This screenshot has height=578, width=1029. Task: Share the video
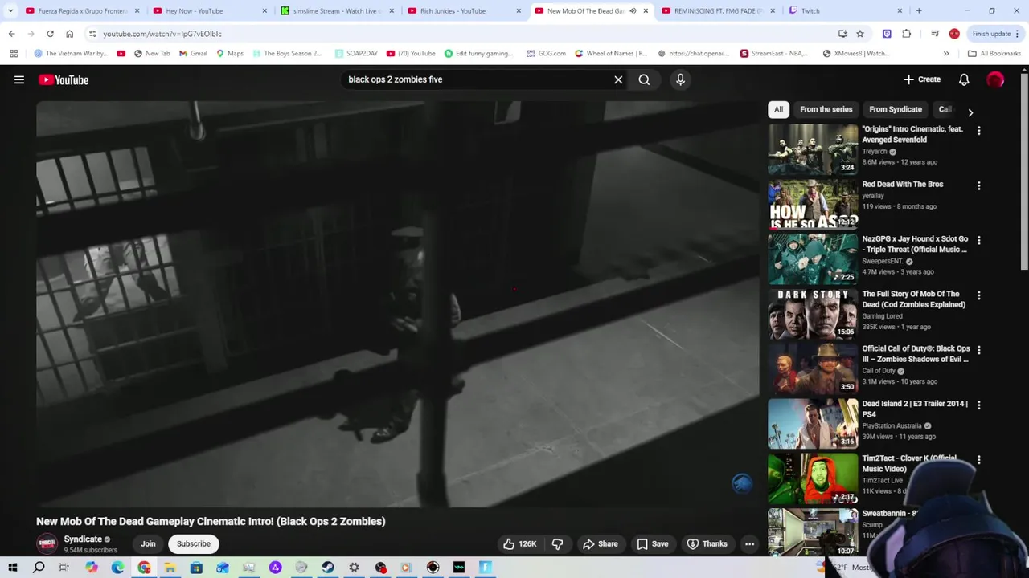(x=601, y=543)
